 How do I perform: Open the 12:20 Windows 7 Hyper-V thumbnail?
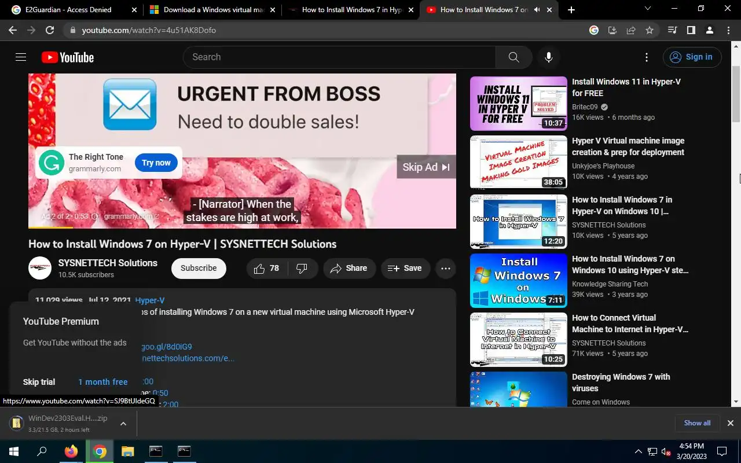[x=519, y=221]
